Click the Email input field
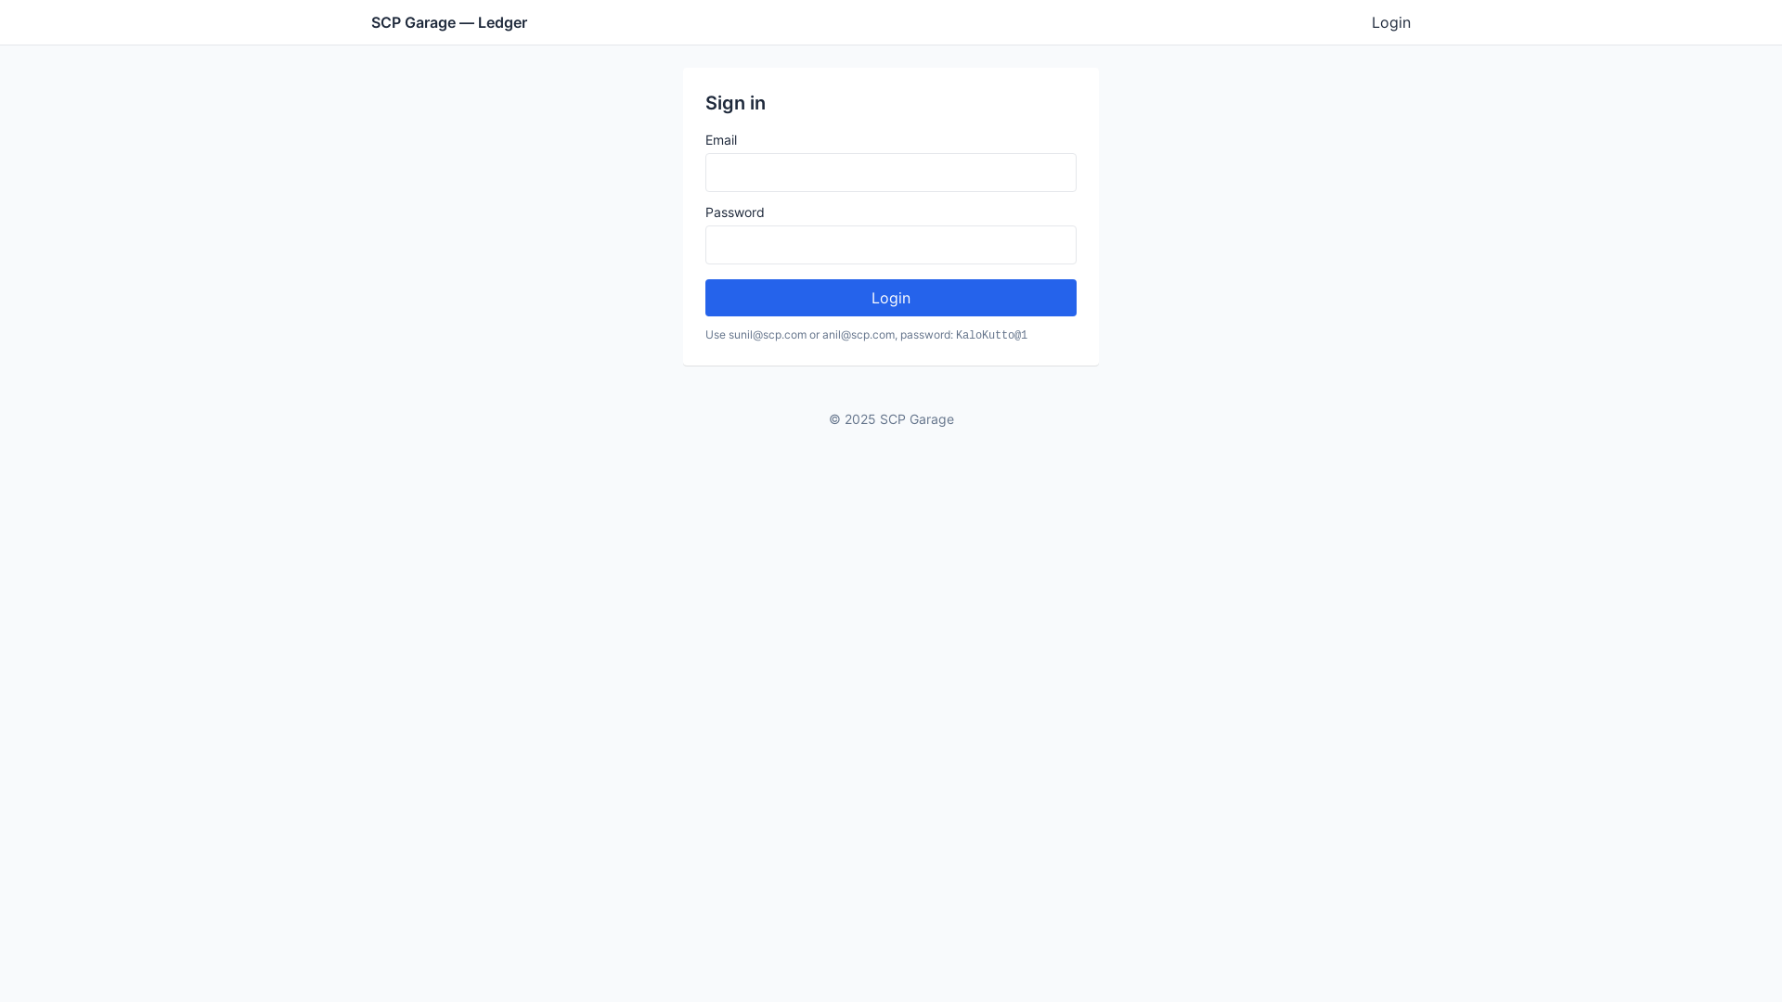This screenshot has width=1782, height=1002. point(891,173)
